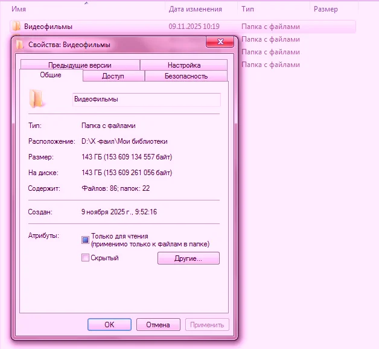This screenshot has width=379, height=349.
Task: Click the Применить button
Action: [207, 325]
